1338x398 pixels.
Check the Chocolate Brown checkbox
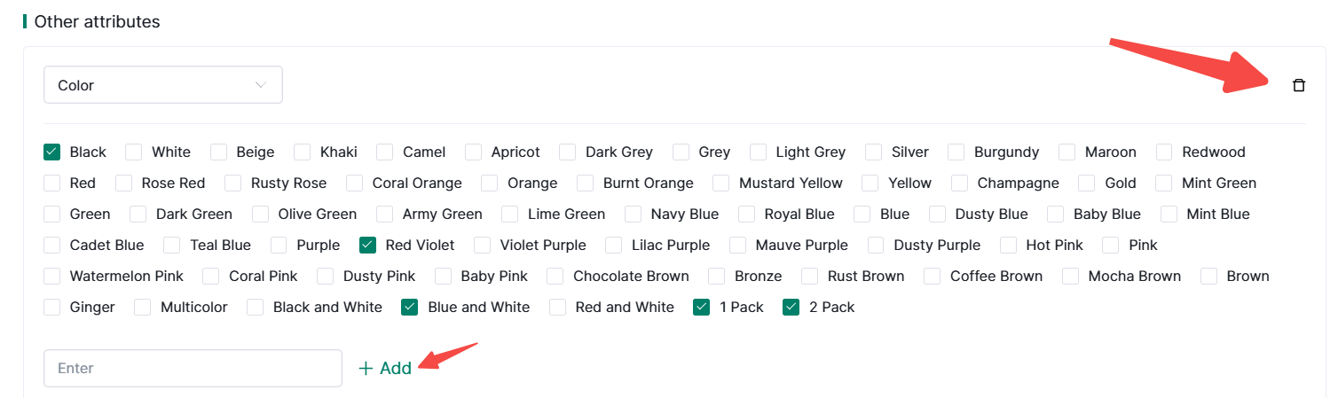tap(555, 276)
